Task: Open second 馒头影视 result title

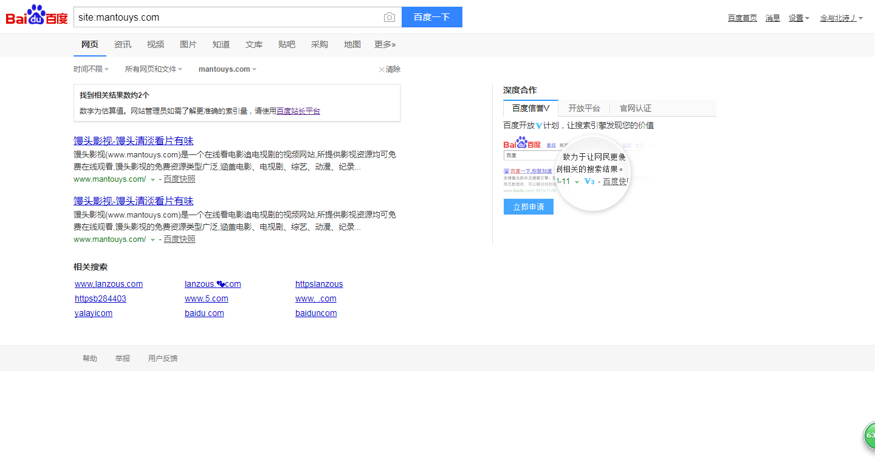Action: (x=134, y=201)
